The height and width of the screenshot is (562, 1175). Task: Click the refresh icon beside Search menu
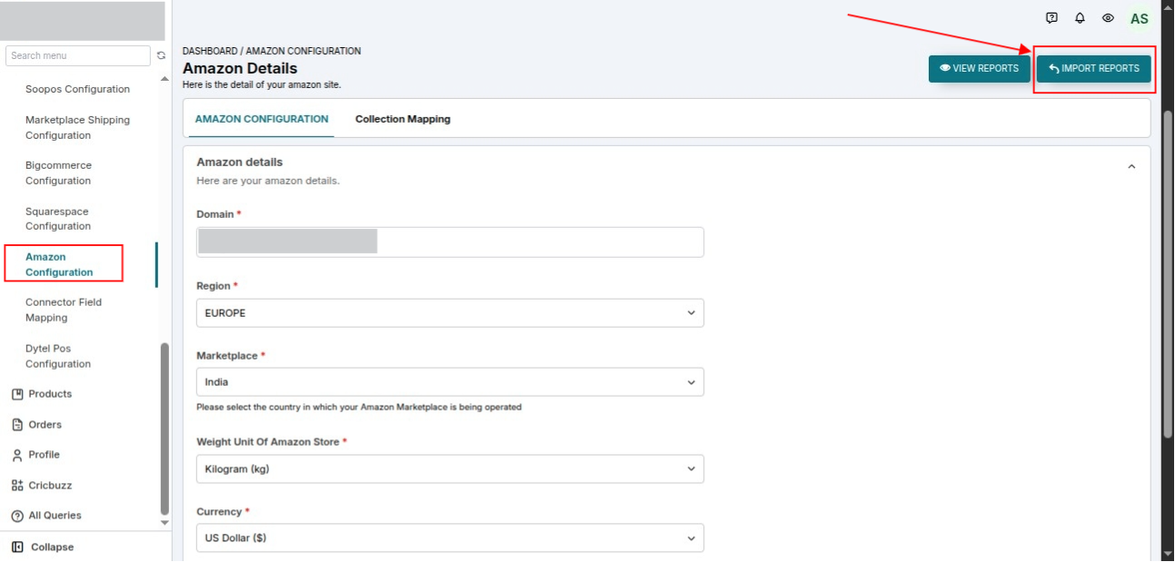(x=161, y=56)
